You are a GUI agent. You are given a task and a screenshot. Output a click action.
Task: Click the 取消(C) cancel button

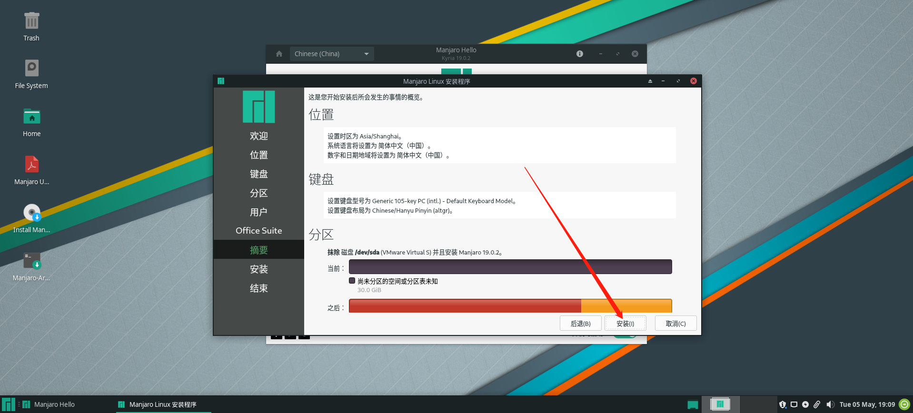tap(676, 324)
